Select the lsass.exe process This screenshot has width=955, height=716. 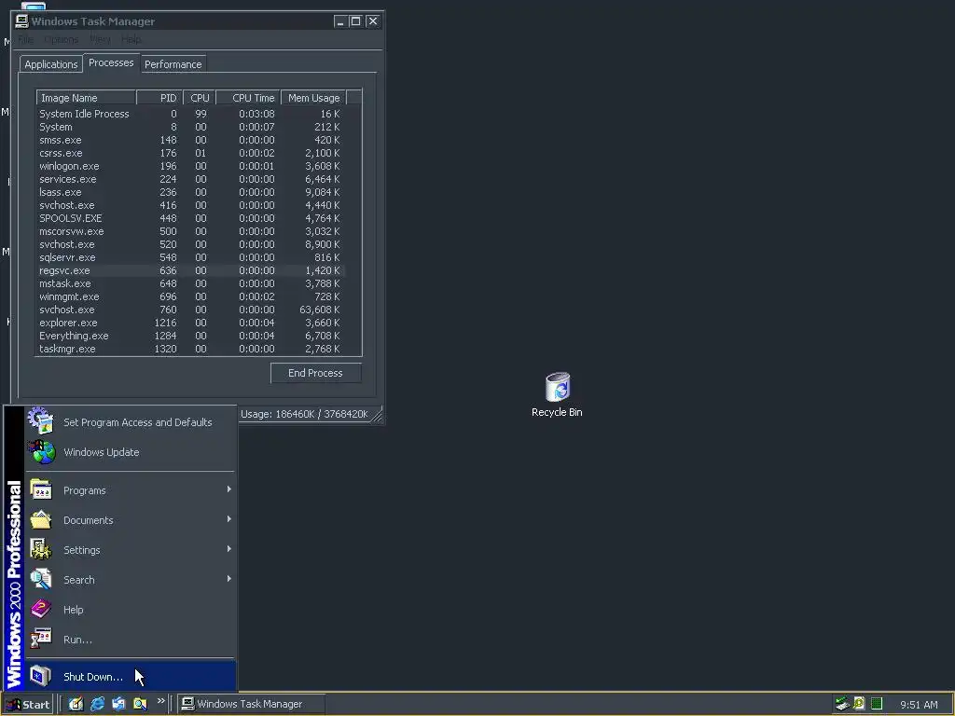[x=190, y=192]
